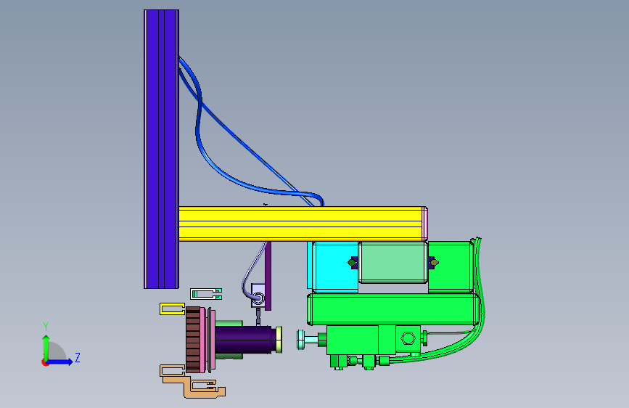This screenshot has width=629, height=408.
Task: Select the white fork-shaped sensor with teal tips
Action: (206, 294)
